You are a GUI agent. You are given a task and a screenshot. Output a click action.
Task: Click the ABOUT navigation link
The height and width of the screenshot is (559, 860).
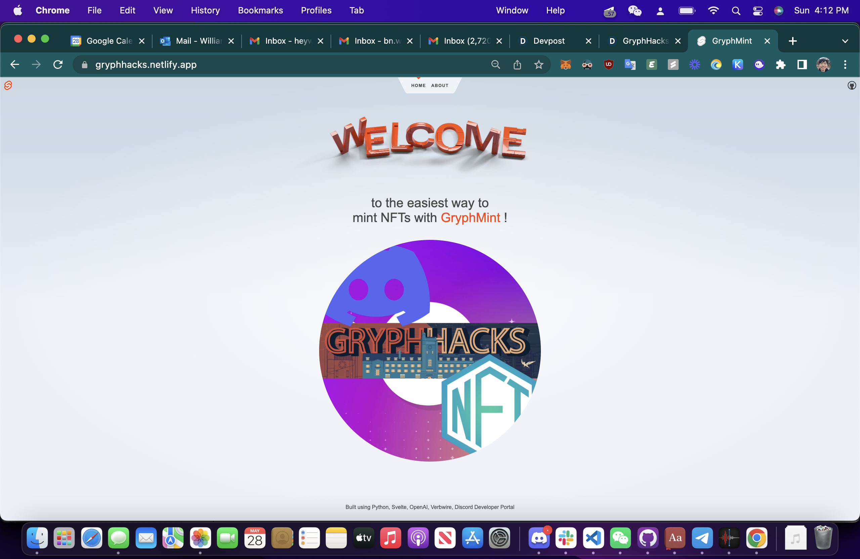pos(439,86)
